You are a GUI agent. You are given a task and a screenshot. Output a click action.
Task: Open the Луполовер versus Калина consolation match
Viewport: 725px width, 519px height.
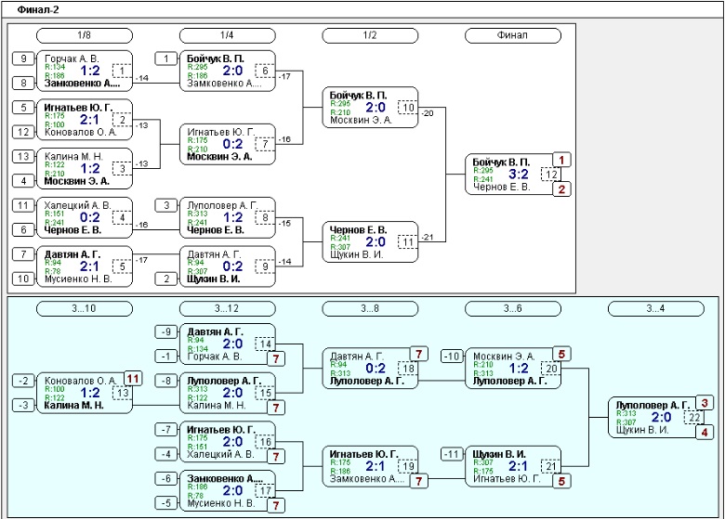pos(227,394)
